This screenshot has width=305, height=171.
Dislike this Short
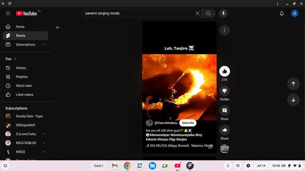pyautogui.click(x=224, y=91)
